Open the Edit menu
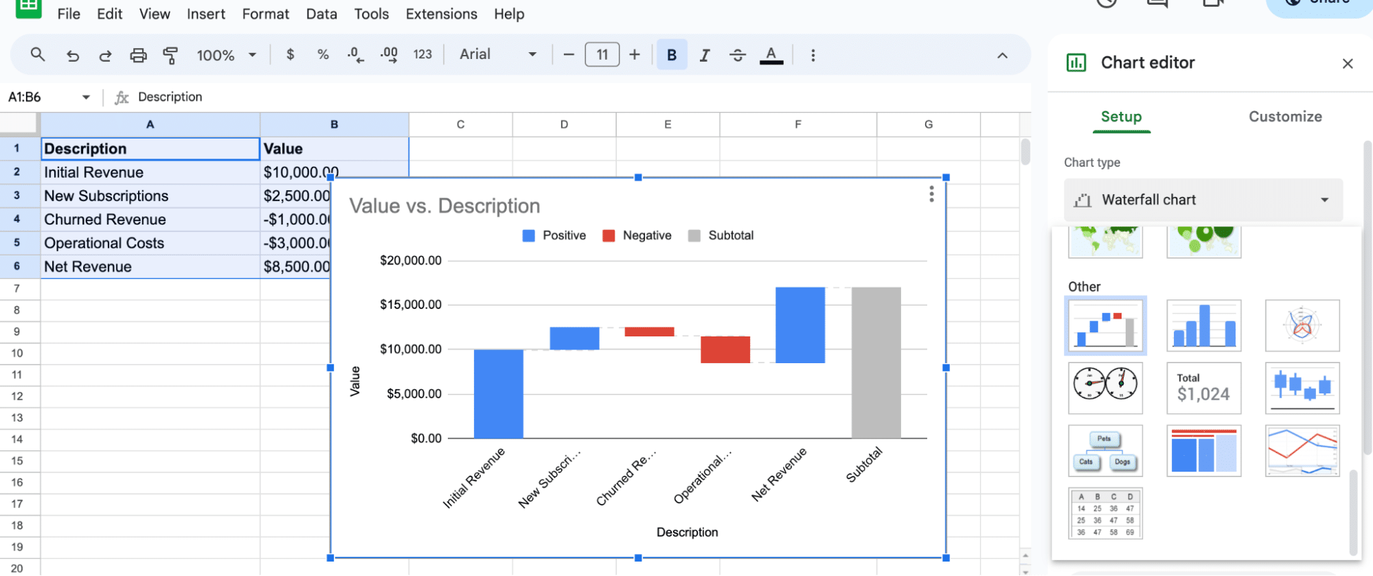The image size is (1373, 576). (110, 14)
